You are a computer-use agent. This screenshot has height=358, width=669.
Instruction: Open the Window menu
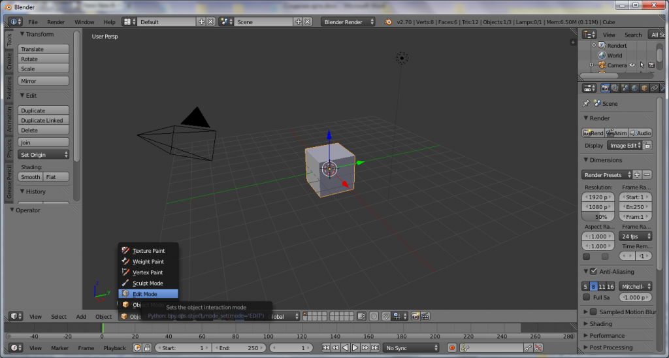pos(84,22)
